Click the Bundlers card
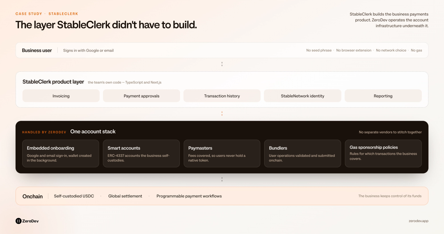 (x=302, y=154)
